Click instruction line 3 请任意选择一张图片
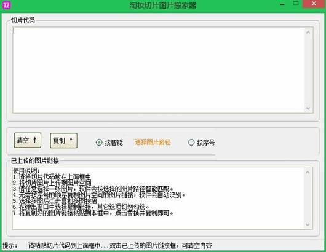This screenshot has height=252, width=326. [x=93, y=189]
